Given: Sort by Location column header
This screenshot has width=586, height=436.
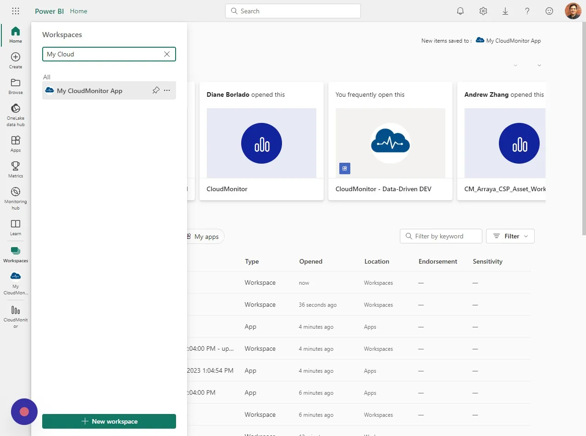Looking at the screenshot, I should pyautogui.click(x=377, y=261).
